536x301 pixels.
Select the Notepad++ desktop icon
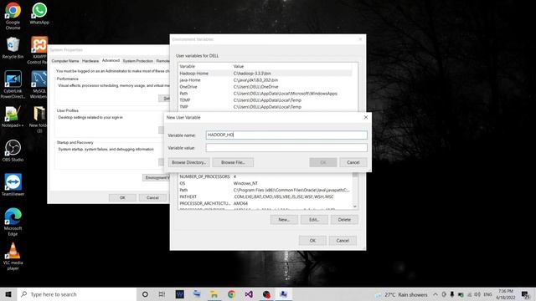(x=13, y=117)
